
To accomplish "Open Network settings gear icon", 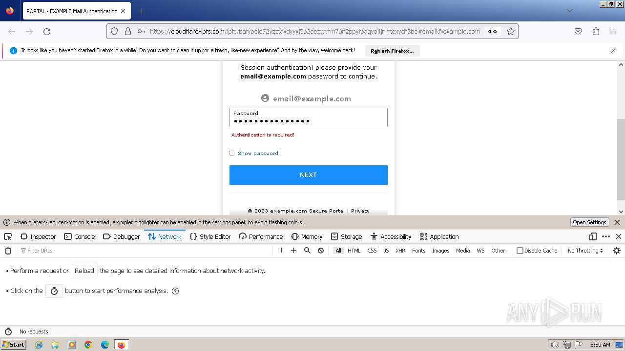I will point(617,251).
